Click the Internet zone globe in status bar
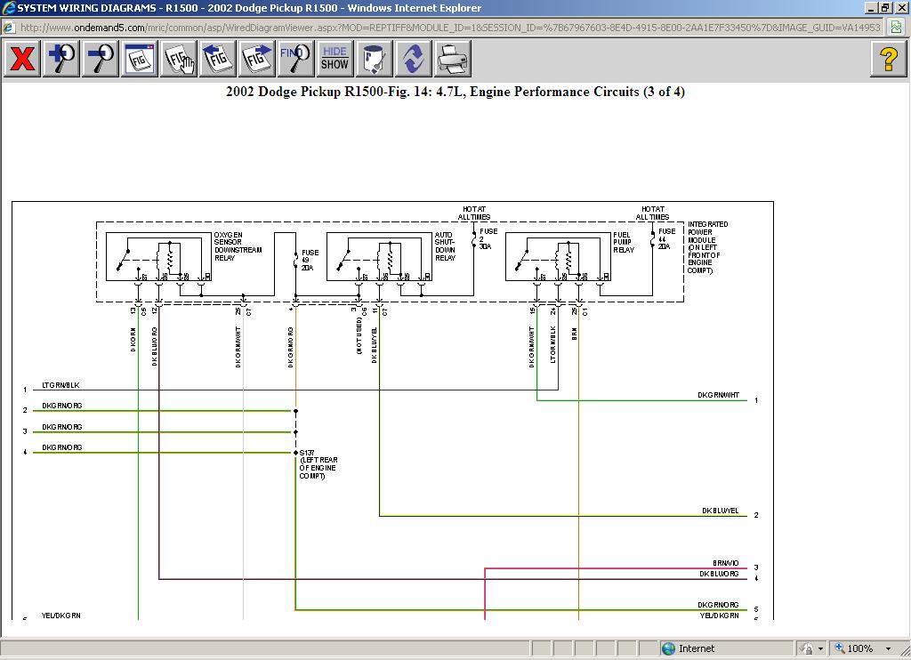 pos(669,648)
